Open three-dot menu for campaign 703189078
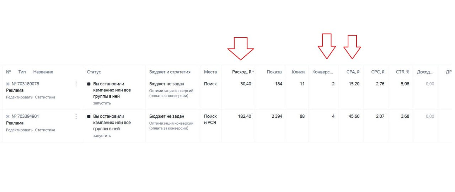Viewport: 455px width, 192px height. click(x=76, y=84)
